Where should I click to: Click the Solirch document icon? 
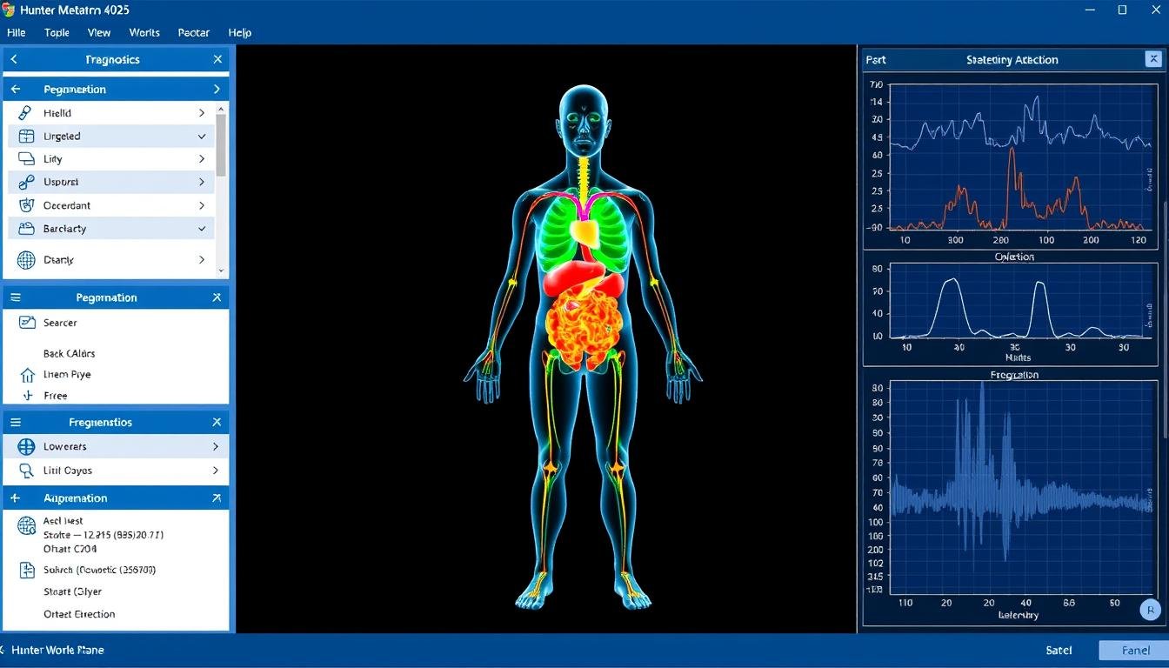[26, 571]
